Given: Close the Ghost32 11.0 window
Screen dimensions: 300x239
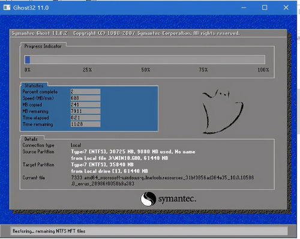Looking at the screenshot, I should pyautogui.click(x=286, y=8).
